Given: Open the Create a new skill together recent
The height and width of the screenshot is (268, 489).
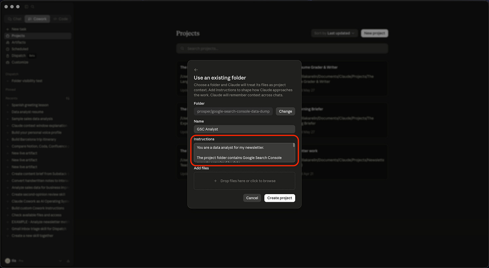Looking at the screenshot, I should tap(38, 236).
